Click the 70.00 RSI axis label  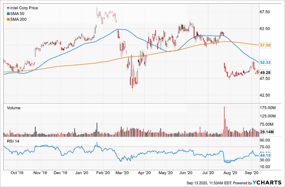point(264,147)
